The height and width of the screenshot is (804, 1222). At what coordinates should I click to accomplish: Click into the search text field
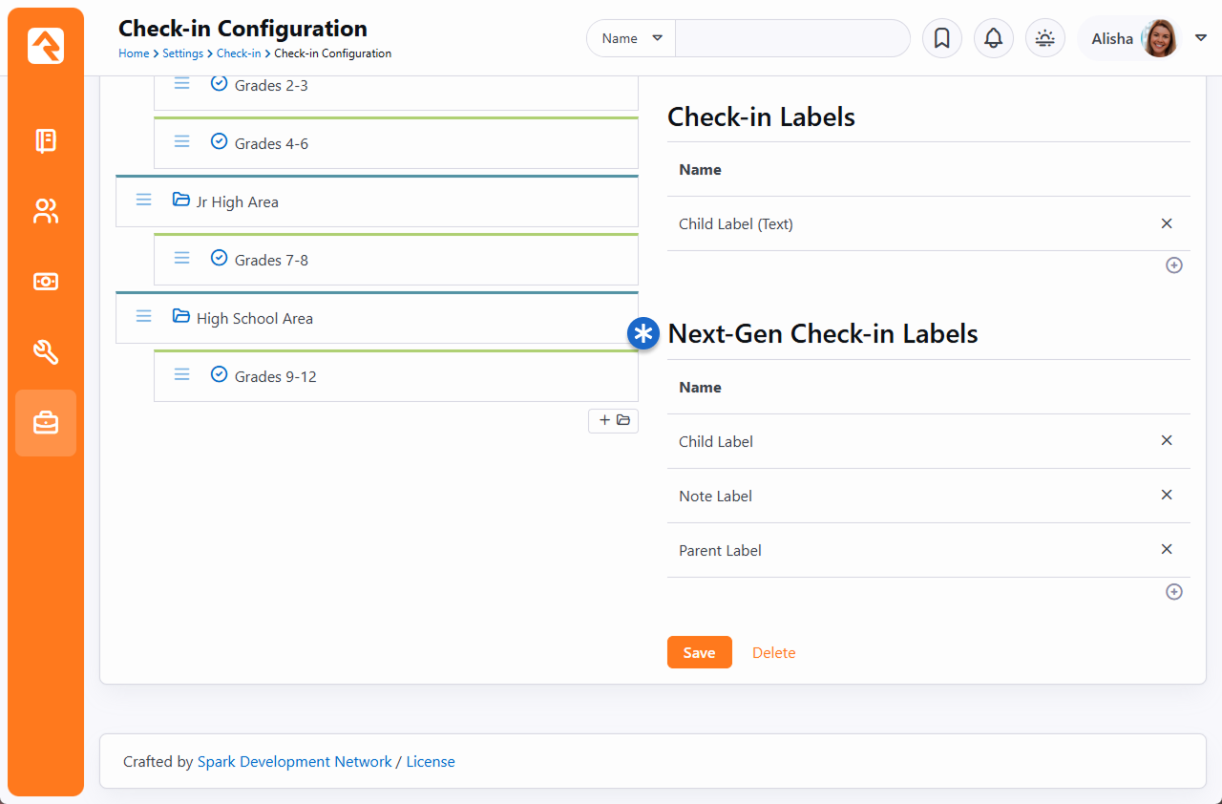click(792, 38)
